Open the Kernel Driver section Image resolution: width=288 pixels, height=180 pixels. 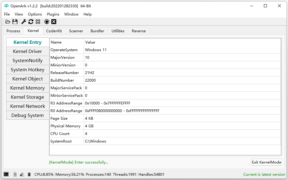[28, 51]
